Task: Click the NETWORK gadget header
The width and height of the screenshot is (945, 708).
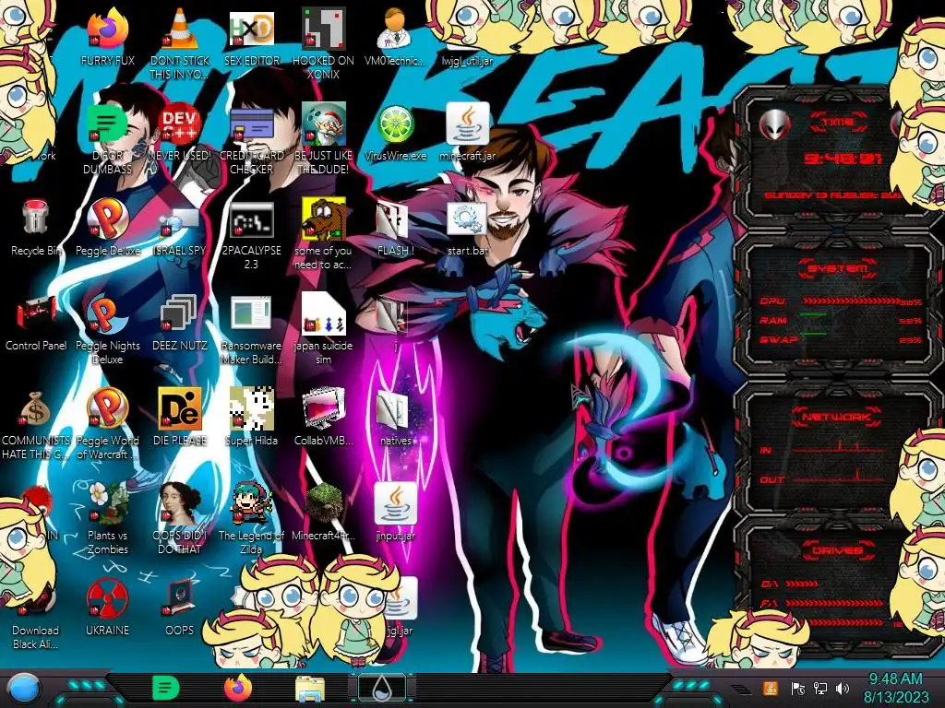Action: 836,416
